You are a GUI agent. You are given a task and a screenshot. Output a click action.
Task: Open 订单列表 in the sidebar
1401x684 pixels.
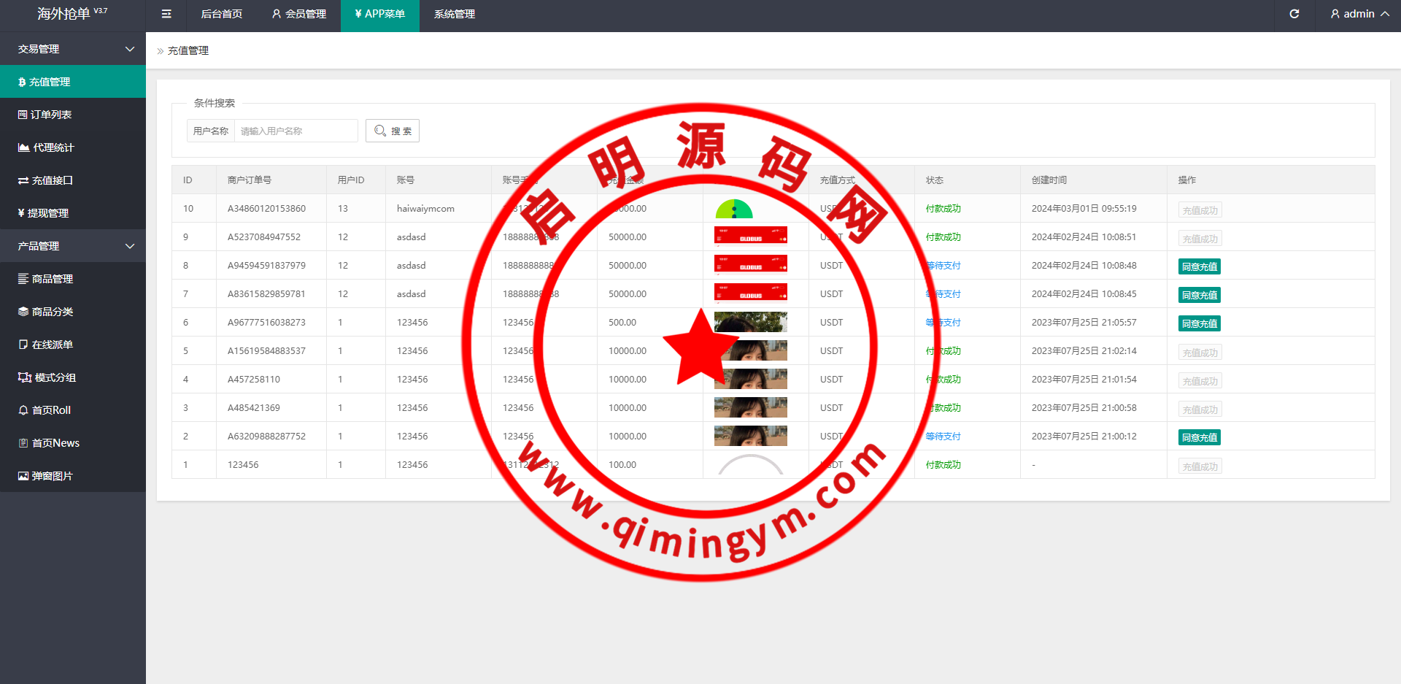[x=51, y=115]
